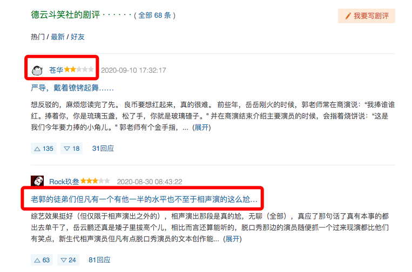Click 苍华's two-star rating icon
The width and height of the screenshot is (412, 272).
(79, 69)
